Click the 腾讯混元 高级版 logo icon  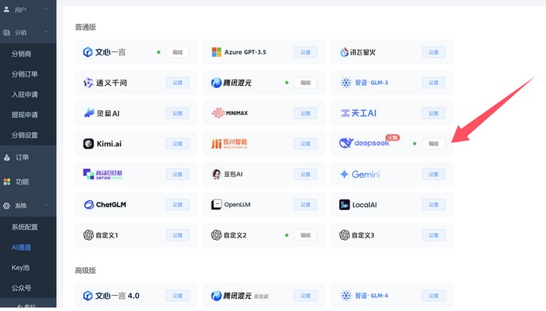(x=216, y=296)
